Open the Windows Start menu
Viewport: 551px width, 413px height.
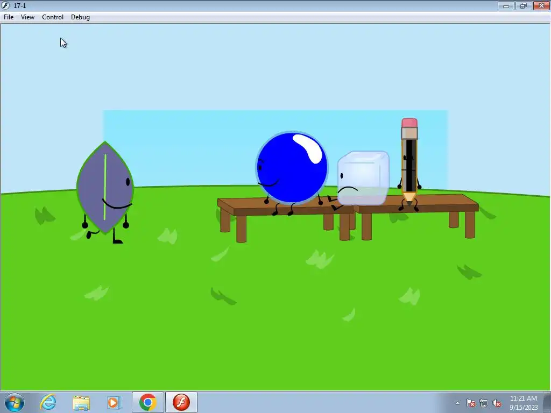click(15, 402)
